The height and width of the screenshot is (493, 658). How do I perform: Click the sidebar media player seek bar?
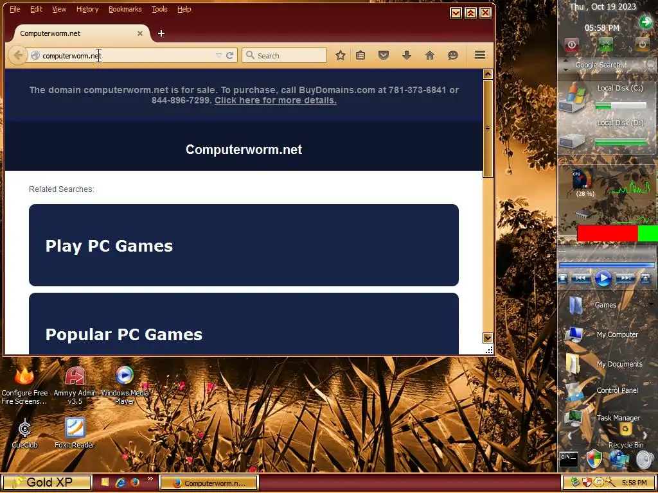607,265
